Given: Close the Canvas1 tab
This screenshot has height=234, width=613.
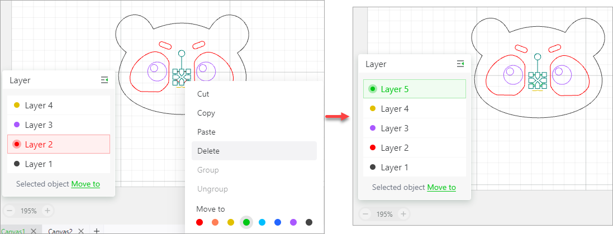Looking at the screenshot, I should [x=34, y=231].
